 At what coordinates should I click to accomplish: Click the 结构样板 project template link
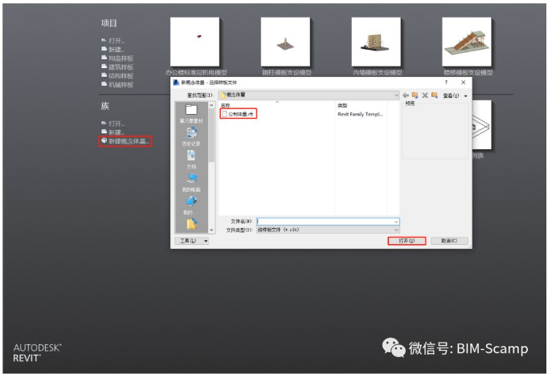point(121,76)
